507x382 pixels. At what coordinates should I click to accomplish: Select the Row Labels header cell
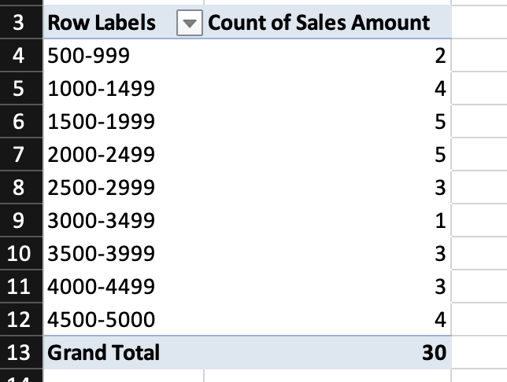(102, 24)
